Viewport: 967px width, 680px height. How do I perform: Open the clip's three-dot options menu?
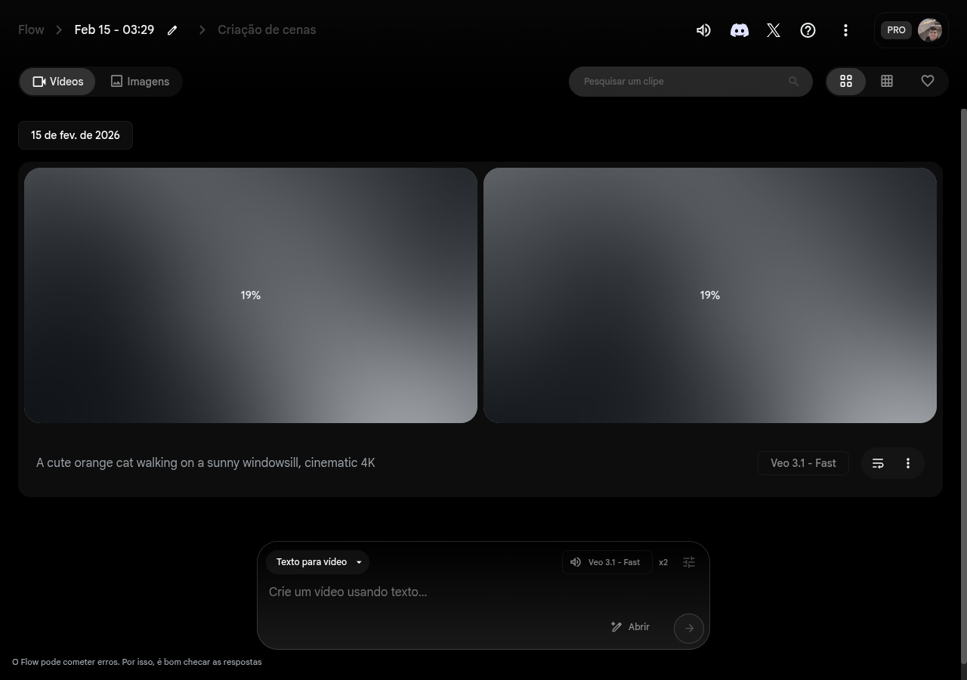click(x=908, y=463)
